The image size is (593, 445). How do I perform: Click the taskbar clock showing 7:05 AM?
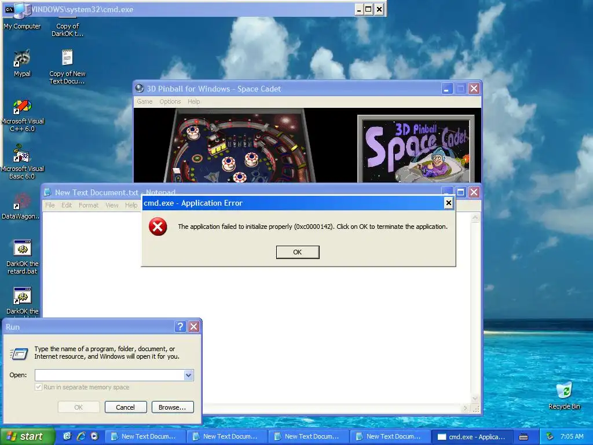[x=572, y=436]
